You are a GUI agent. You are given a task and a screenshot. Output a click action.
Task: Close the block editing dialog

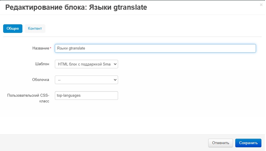click(261, 5)
